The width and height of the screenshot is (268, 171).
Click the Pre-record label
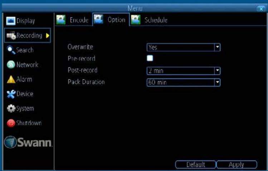point(82,59)
